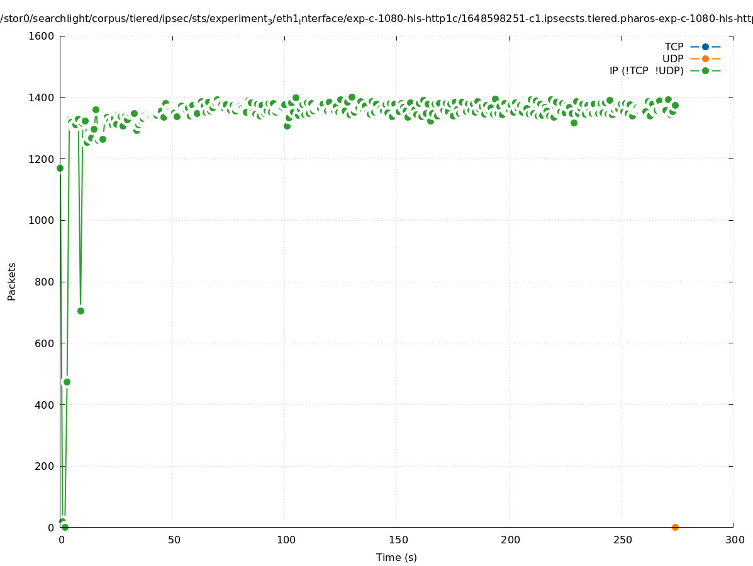Click the "Packets" y-axis label
The height and width of the screenshot is (566, 753).
(12, 281)
